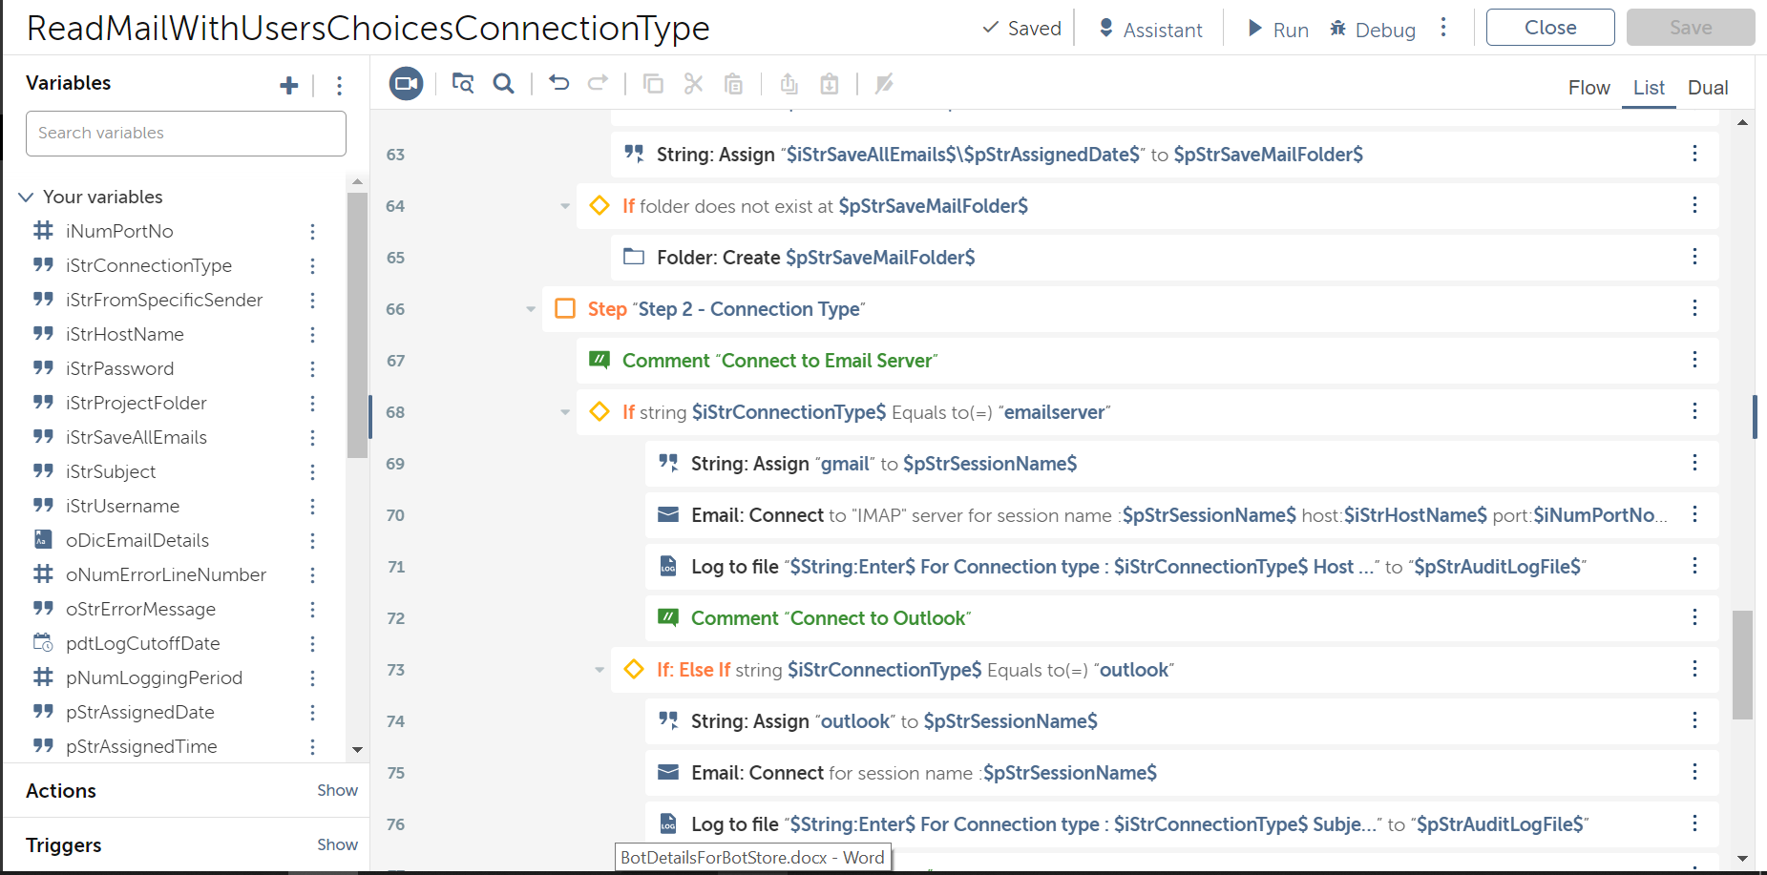Run the bot
Viewport: 1767px width, 875px height.
(1278, 30)
